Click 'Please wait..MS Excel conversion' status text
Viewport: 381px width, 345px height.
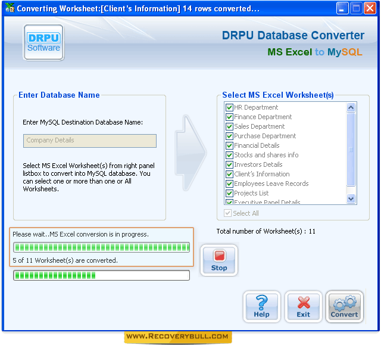pos(81,234)
